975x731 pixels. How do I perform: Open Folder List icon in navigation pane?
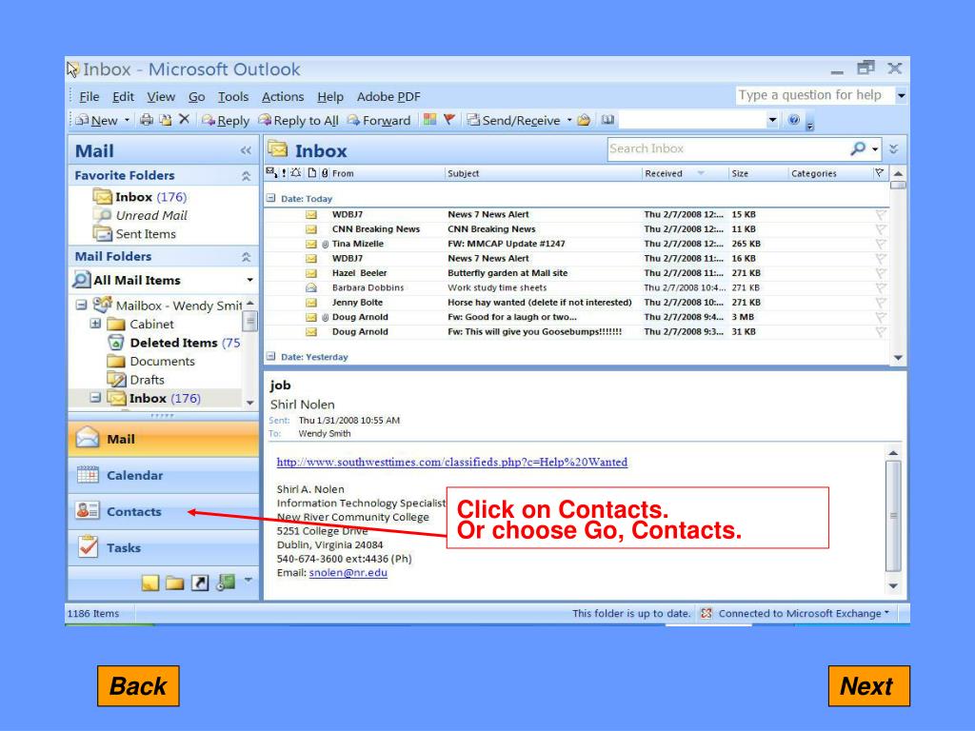[x=175, y=583]
